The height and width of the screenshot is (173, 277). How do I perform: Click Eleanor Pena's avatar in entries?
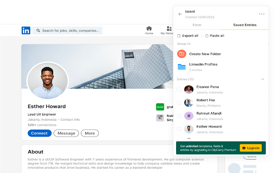[189, 90]
